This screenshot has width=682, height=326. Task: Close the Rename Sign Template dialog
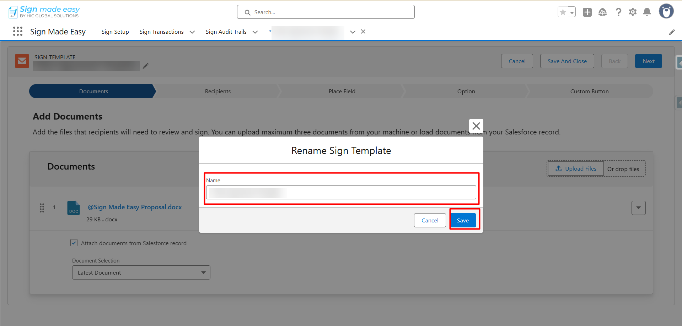pos(476,126)
